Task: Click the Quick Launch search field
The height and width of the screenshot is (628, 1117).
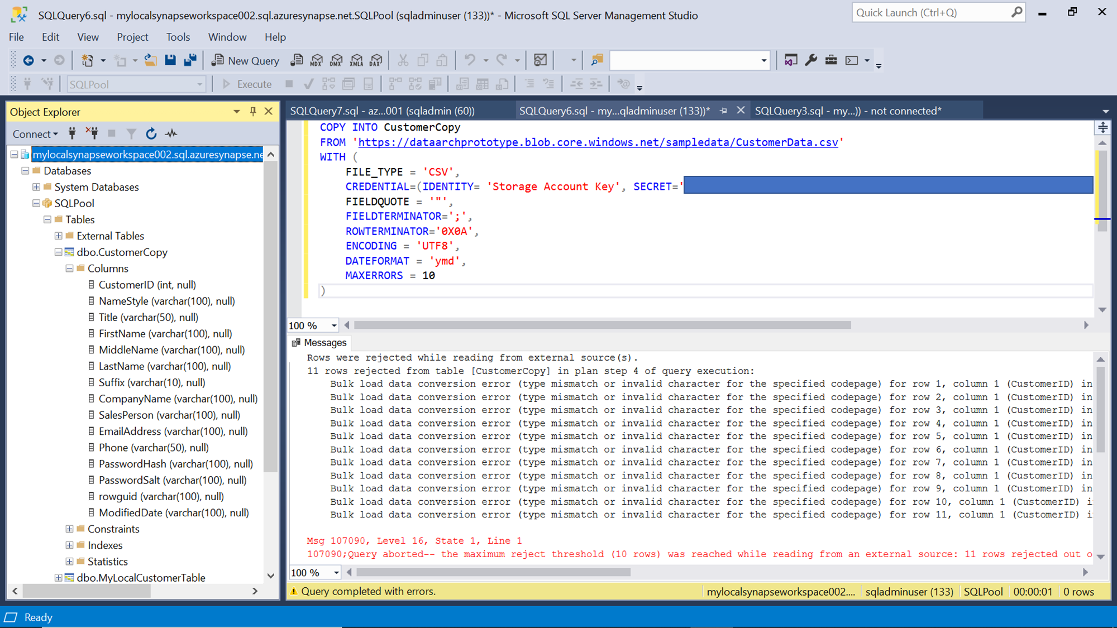Action: [930, 13]
